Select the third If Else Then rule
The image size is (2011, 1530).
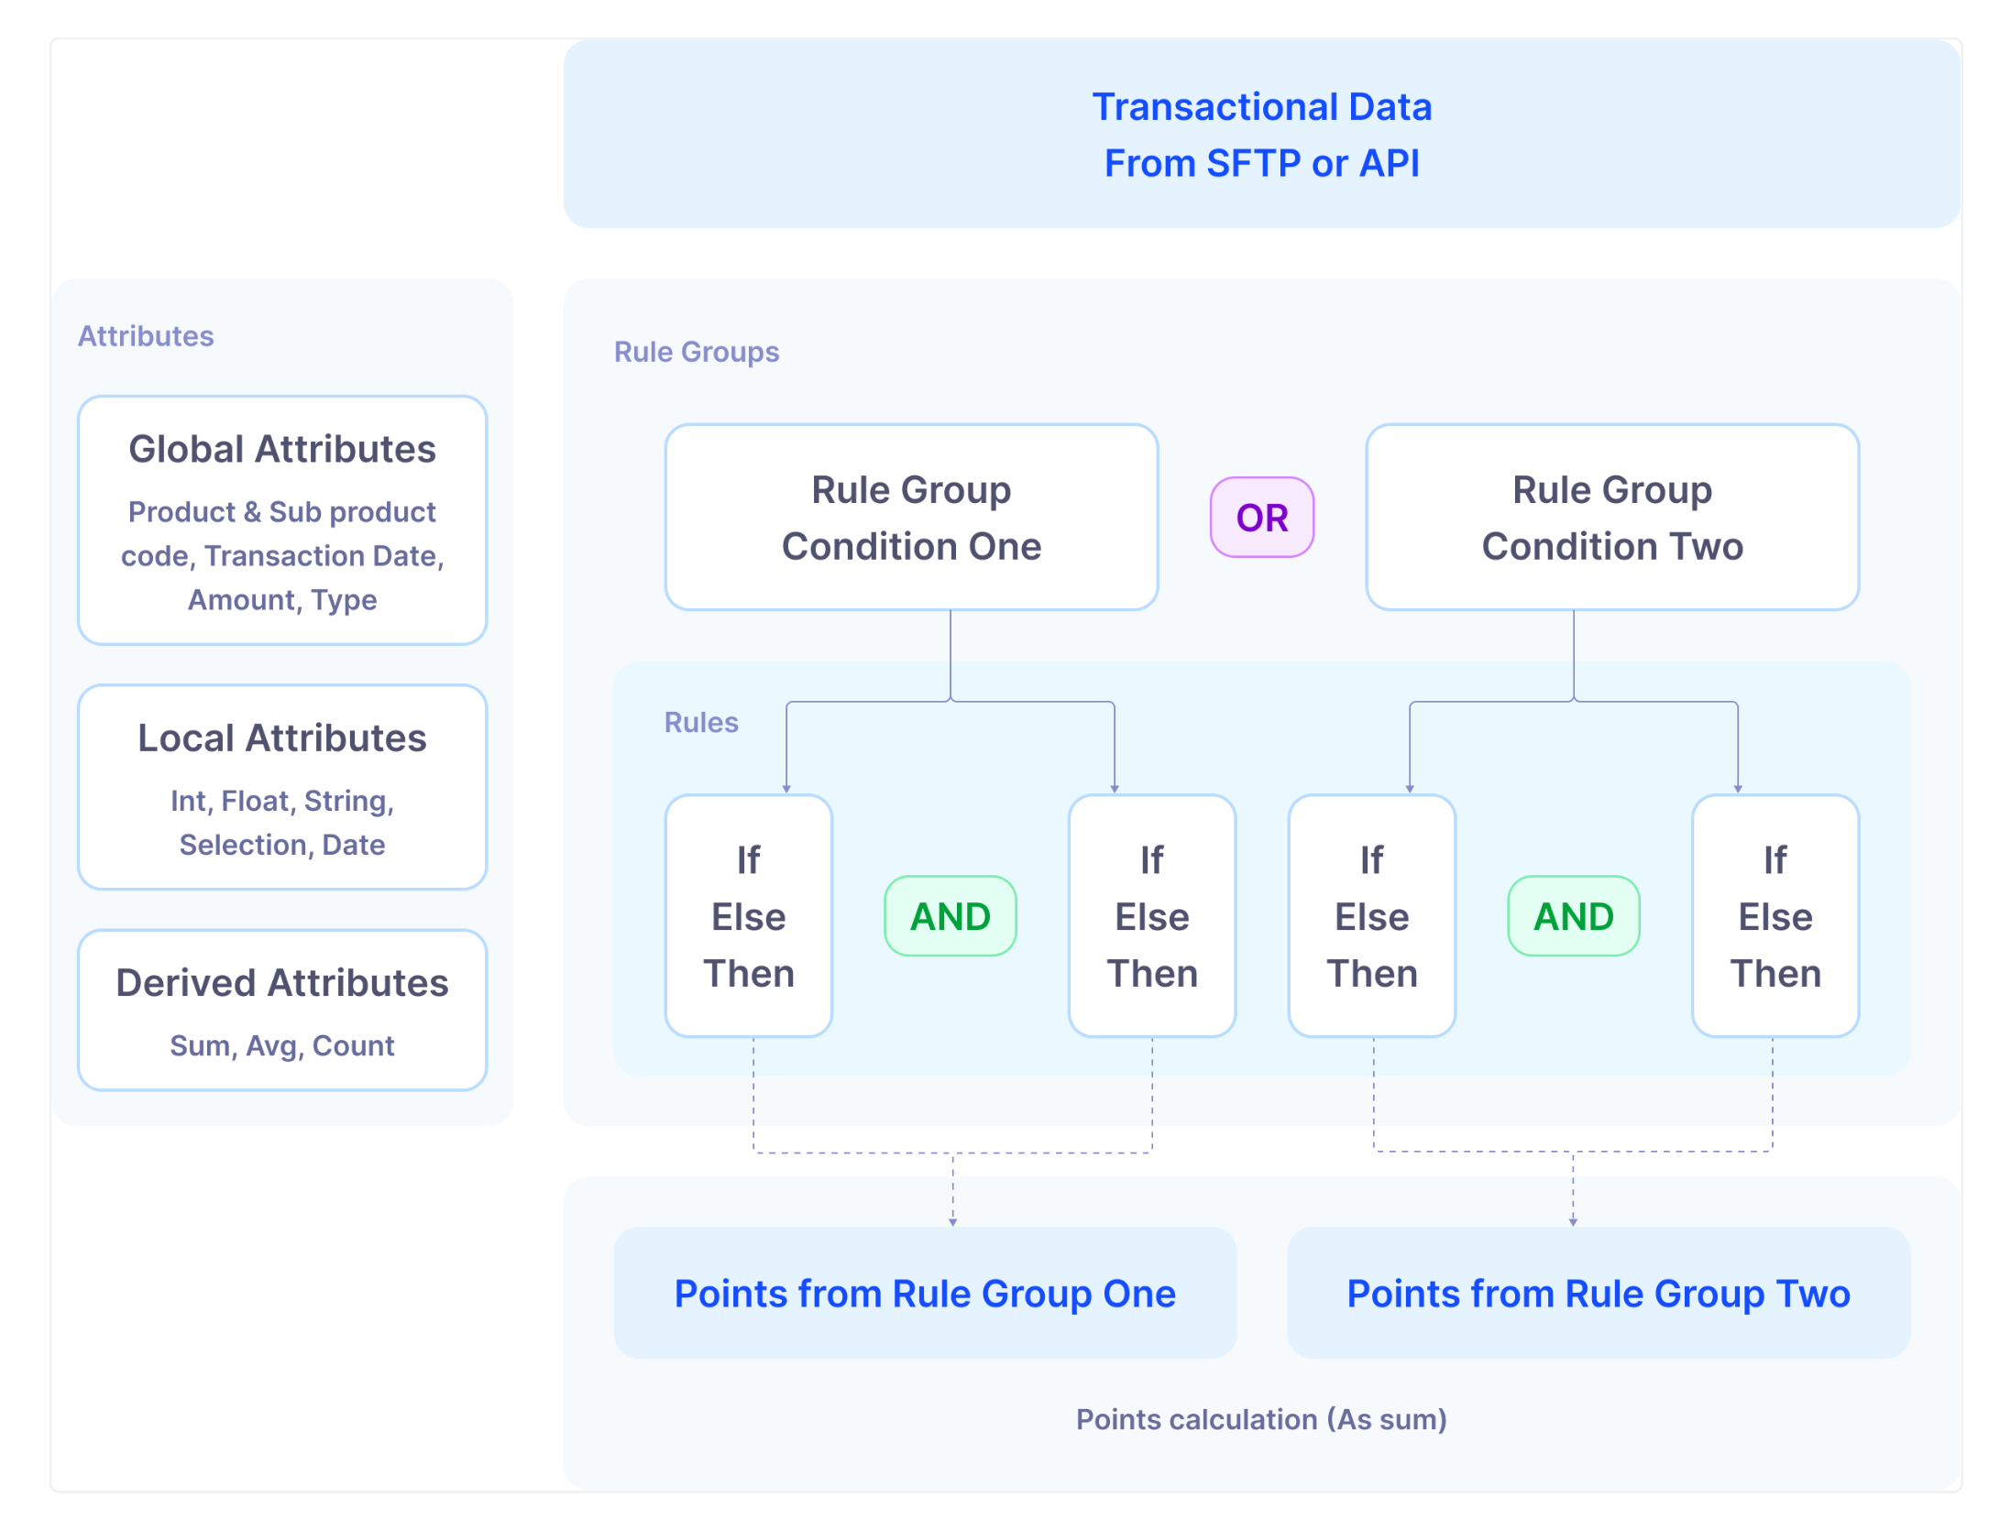(1371, 916)
